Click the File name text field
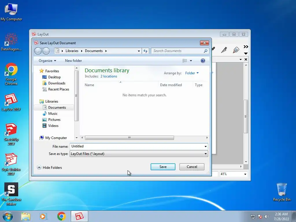 click(x=137, y=146)
